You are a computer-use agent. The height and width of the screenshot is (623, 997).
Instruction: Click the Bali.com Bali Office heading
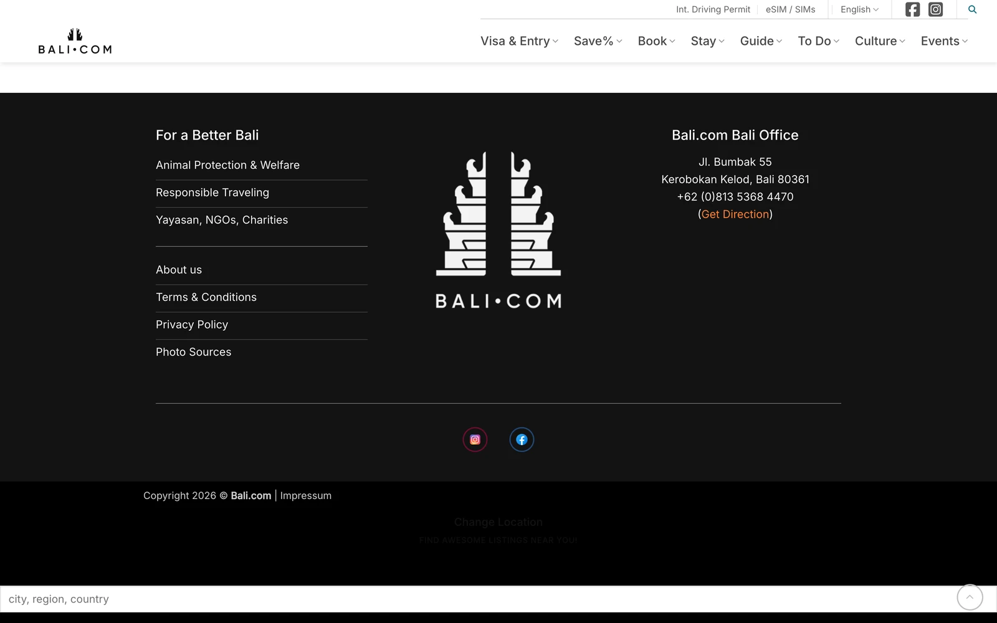pyautogui.click(x=735, y=135)
